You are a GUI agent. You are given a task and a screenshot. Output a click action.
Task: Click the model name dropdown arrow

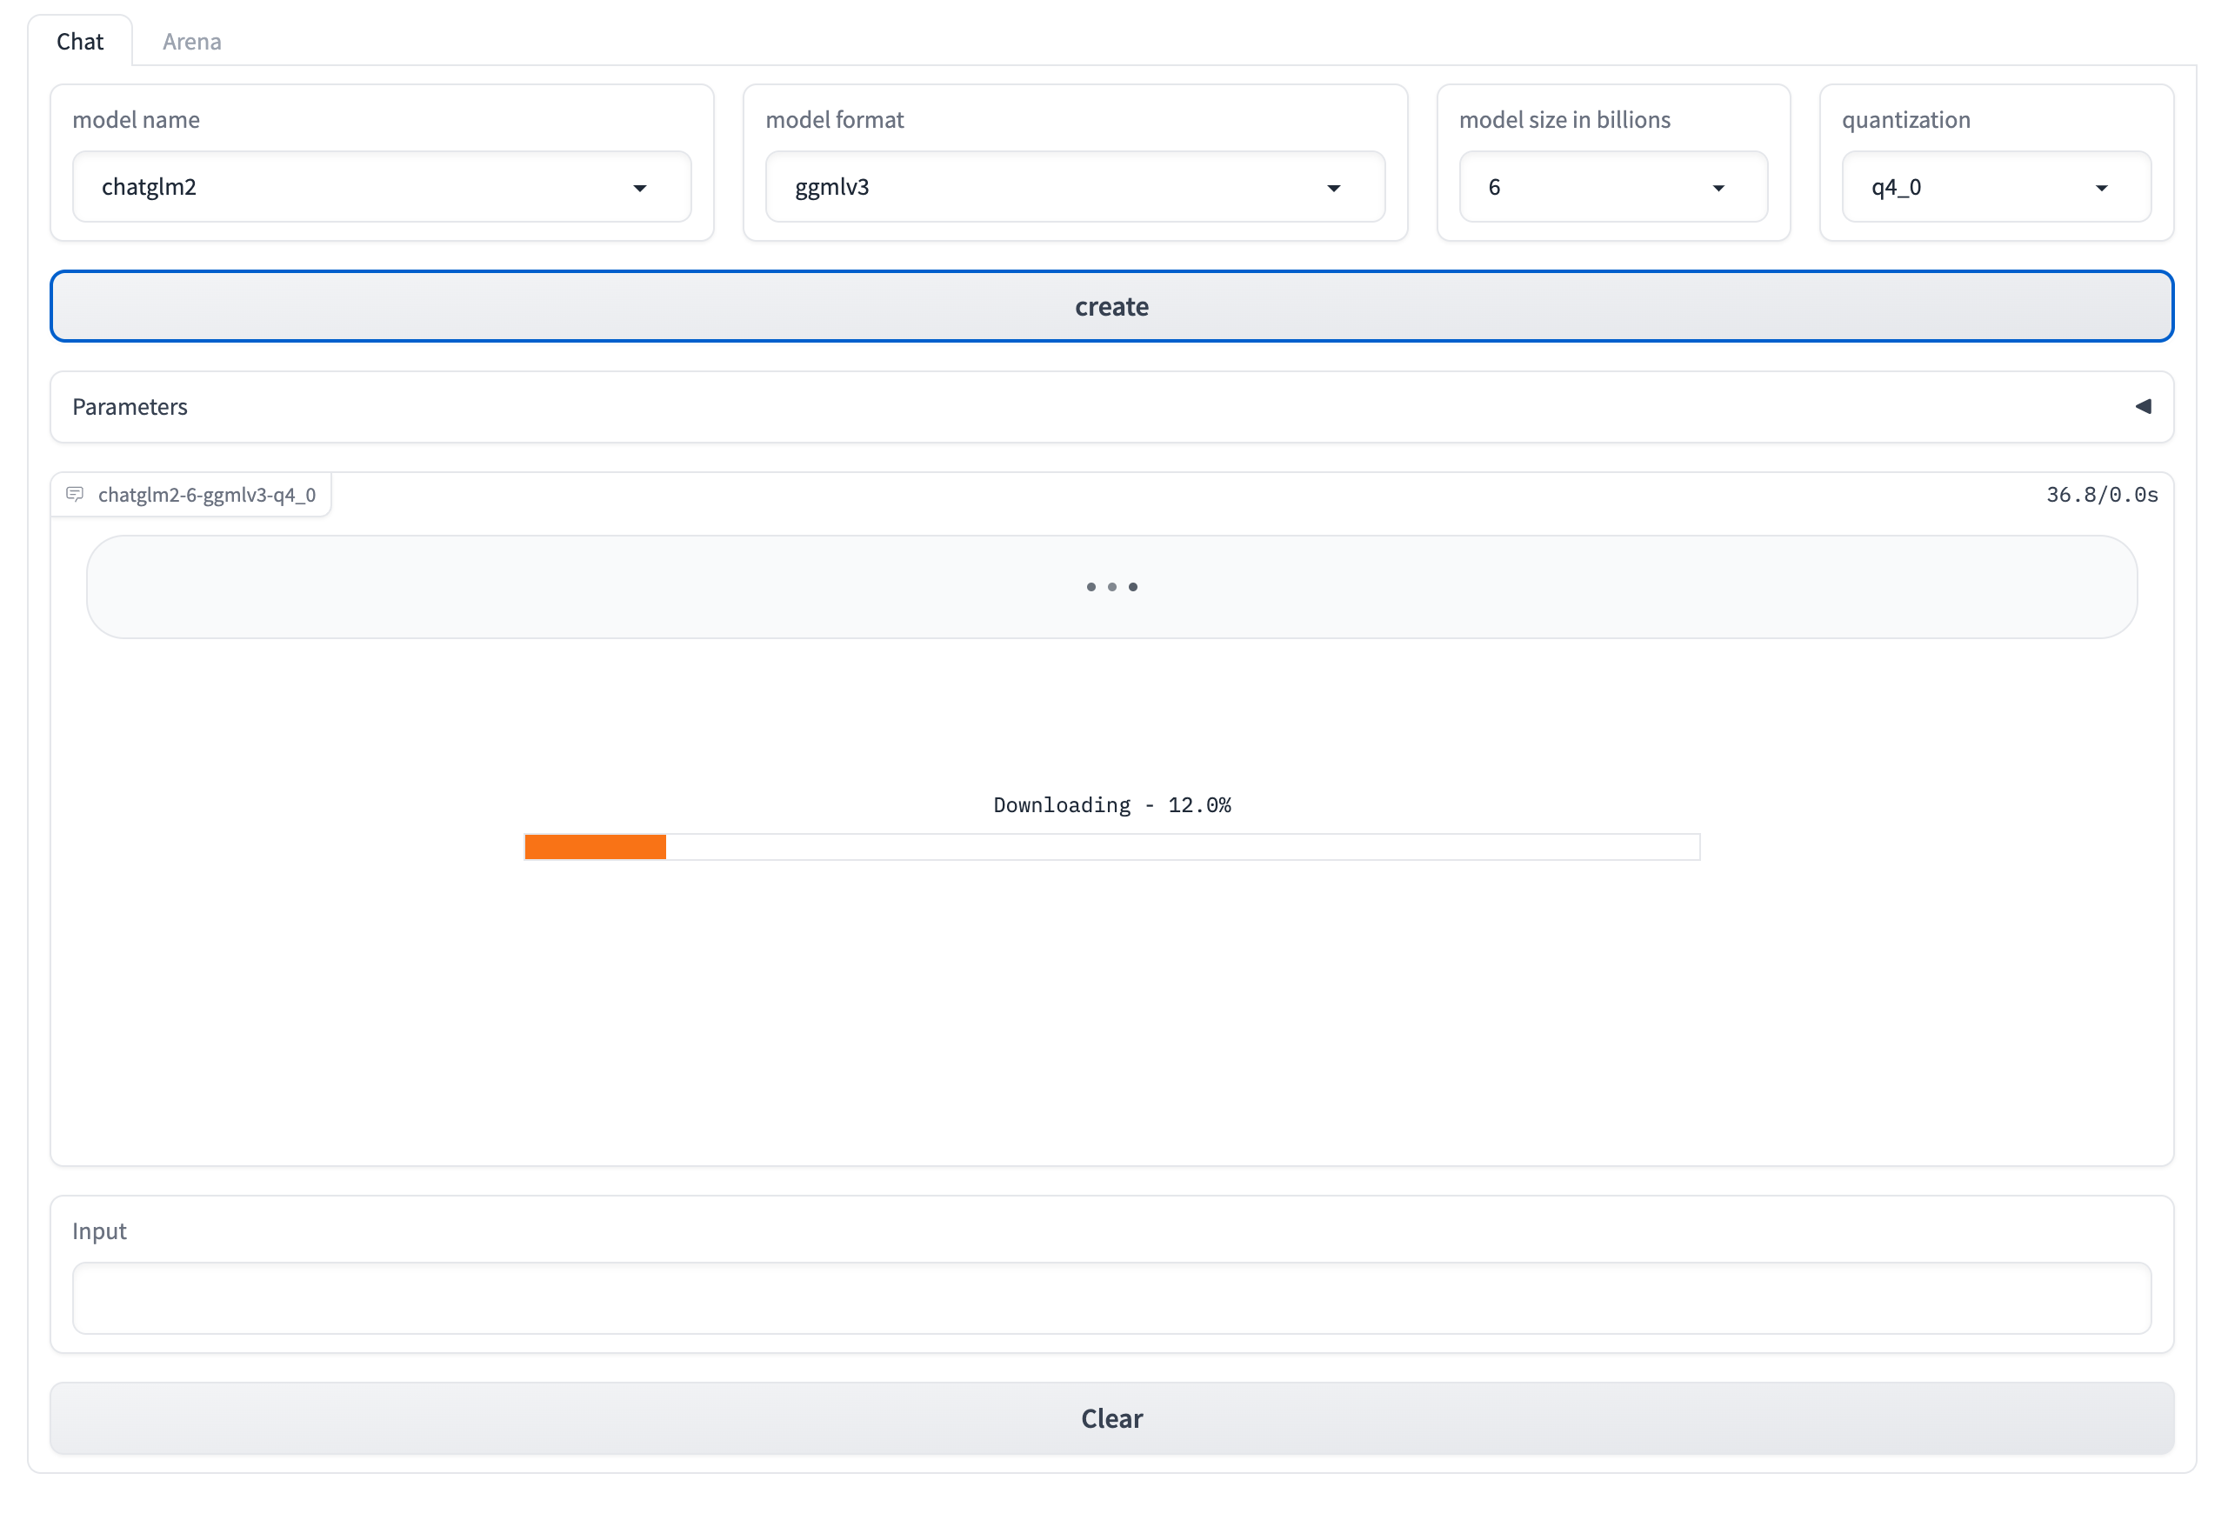(639, 188)
